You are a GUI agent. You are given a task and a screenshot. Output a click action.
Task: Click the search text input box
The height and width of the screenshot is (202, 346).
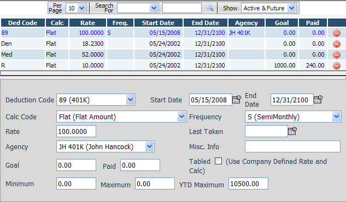click(182, 8)
